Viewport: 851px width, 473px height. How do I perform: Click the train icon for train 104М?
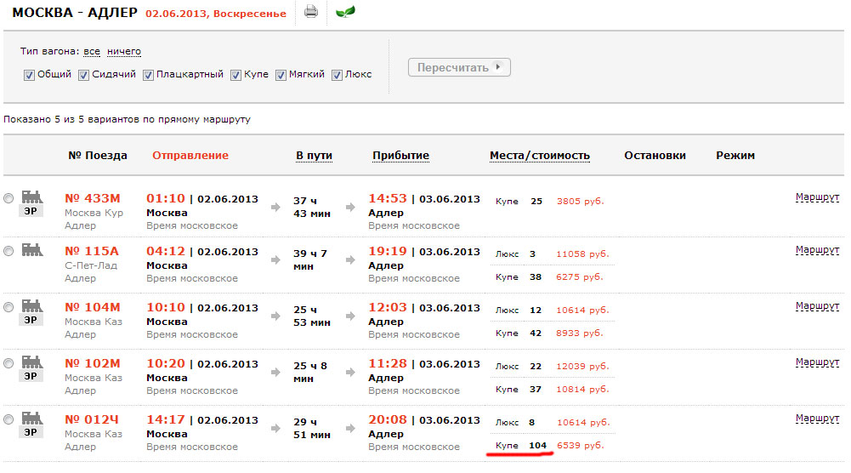[x=32, y=305]
